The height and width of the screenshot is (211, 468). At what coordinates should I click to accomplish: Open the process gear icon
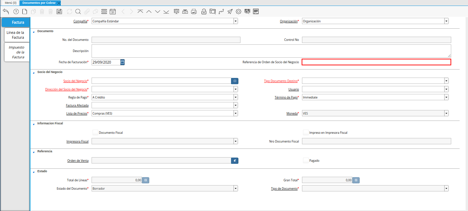tap(238, 12)
